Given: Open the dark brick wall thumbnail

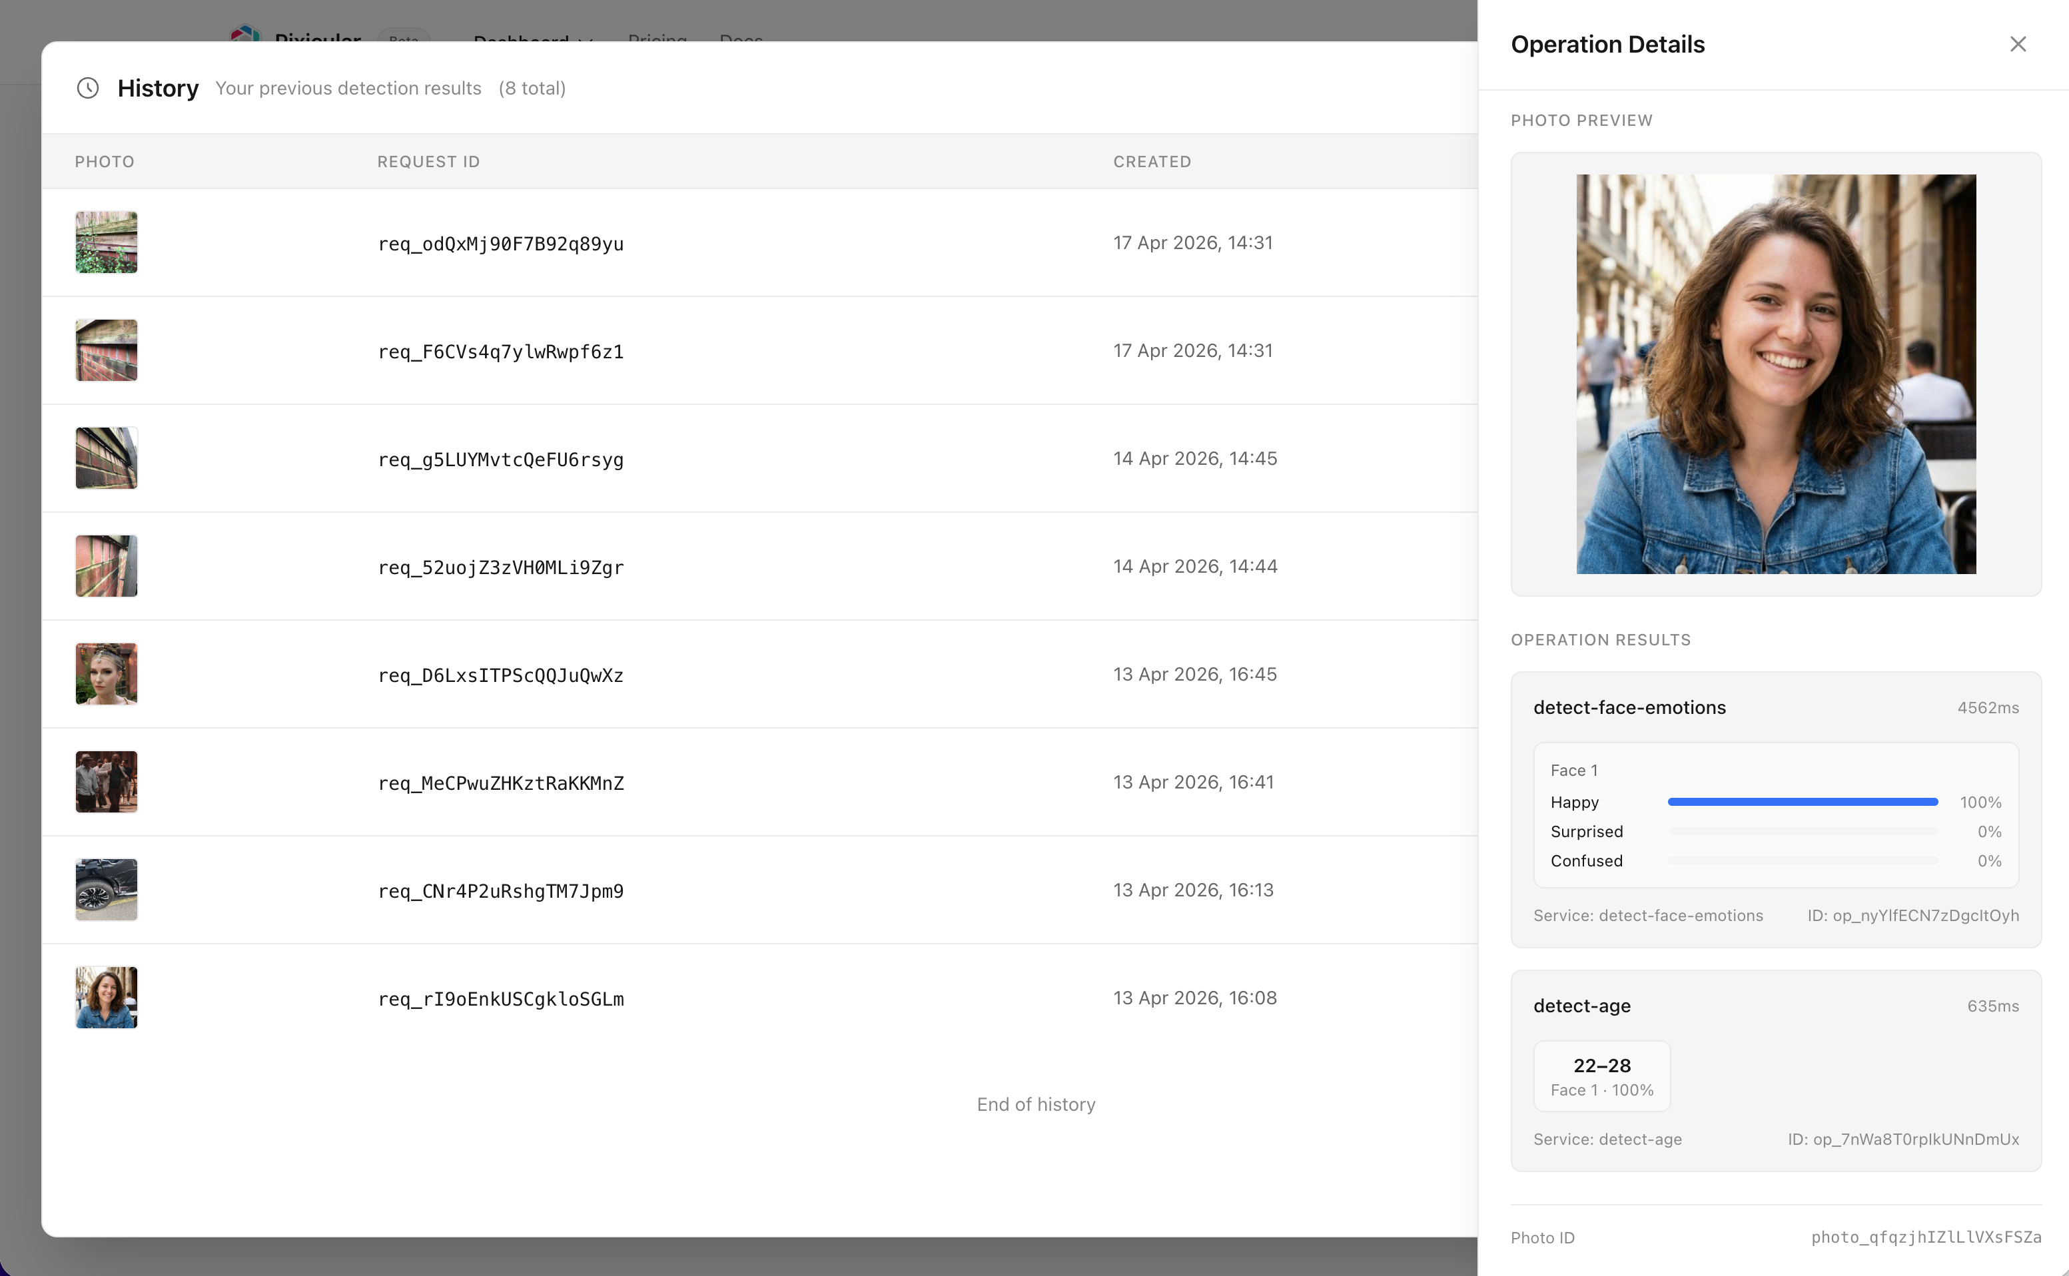Looking at the screenshot, I should [x=107, y=458].
